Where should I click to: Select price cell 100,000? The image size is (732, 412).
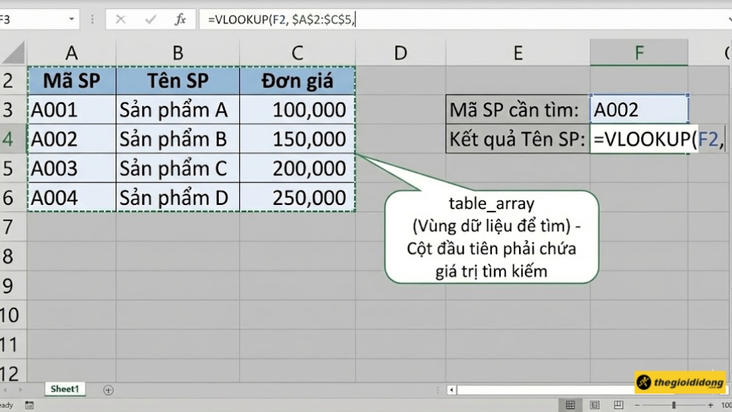click(x=297, y=110)
